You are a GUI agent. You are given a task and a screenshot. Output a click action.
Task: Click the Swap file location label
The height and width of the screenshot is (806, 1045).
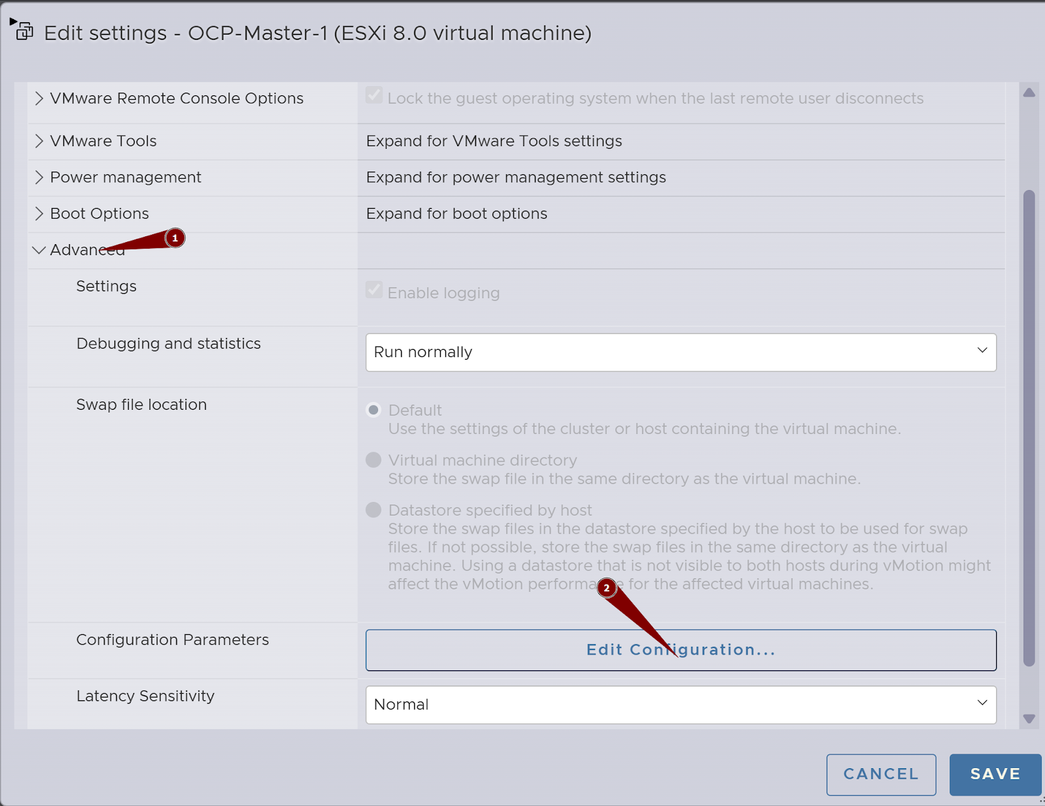(x=142, y=405)
